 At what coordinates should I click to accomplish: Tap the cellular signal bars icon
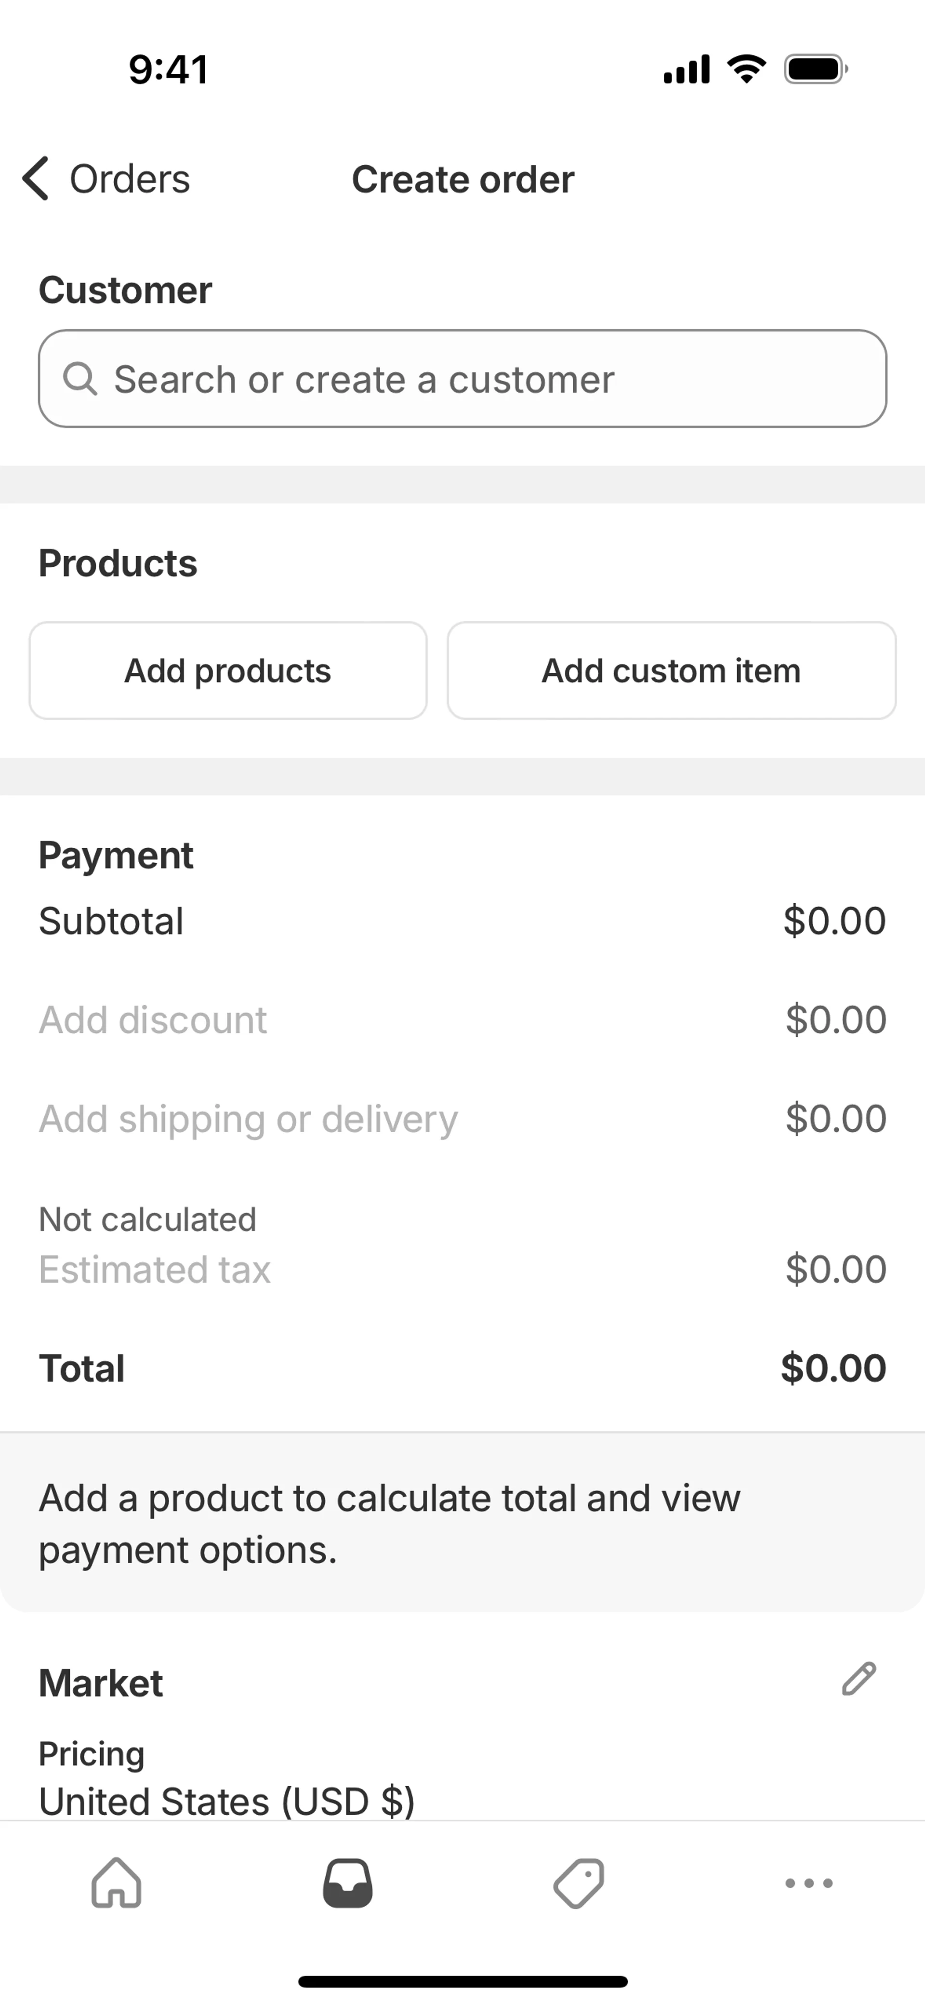click(686, 69)
